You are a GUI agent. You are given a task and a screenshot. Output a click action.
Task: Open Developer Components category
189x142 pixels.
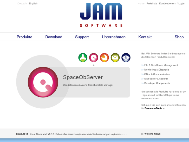click(157, 83)
